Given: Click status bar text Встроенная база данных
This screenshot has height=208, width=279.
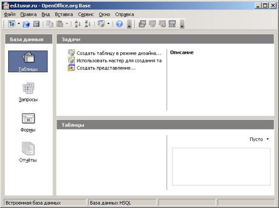Looking at the screenshot, I should click(33, 203).
